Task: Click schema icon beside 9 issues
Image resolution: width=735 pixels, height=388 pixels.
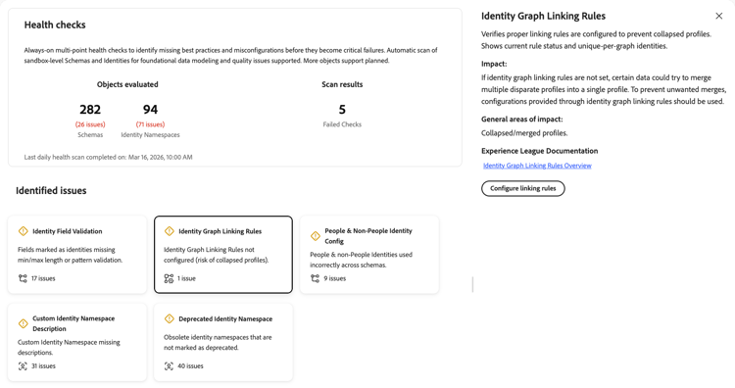Action: pos(315,278)
